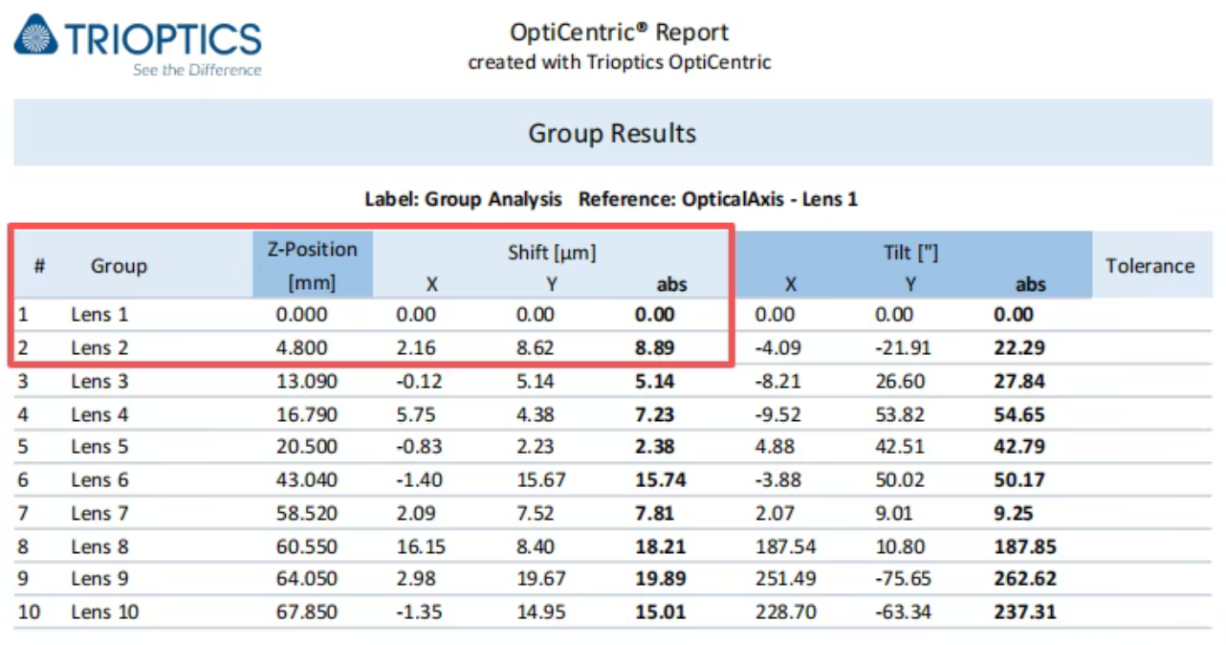Click the OptiCentric Report title text
Screen dimensions: 1226x645
click(619, 32)
